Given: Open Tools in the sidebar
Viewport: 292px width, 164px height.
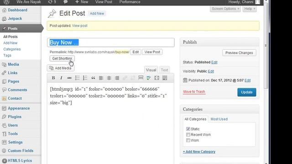Looking at the screenshot, I should 13,133.
